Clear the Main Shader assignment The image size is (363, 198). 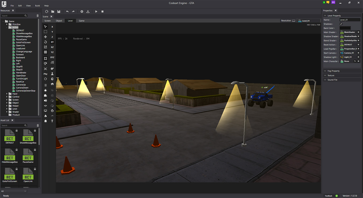click(x=358, y=32)
